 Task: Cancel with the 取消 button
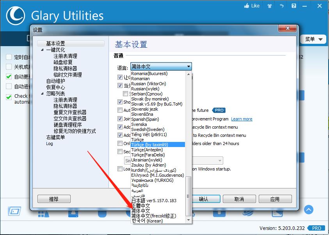tap(239, 199)
